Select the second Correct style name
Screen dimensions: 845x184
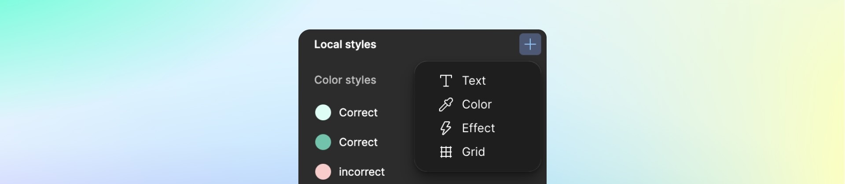tap(358, 142)
